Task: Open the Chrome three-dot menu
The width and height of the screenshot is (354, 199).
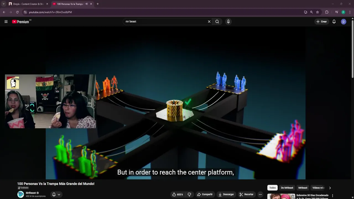Action: point(350,12)
